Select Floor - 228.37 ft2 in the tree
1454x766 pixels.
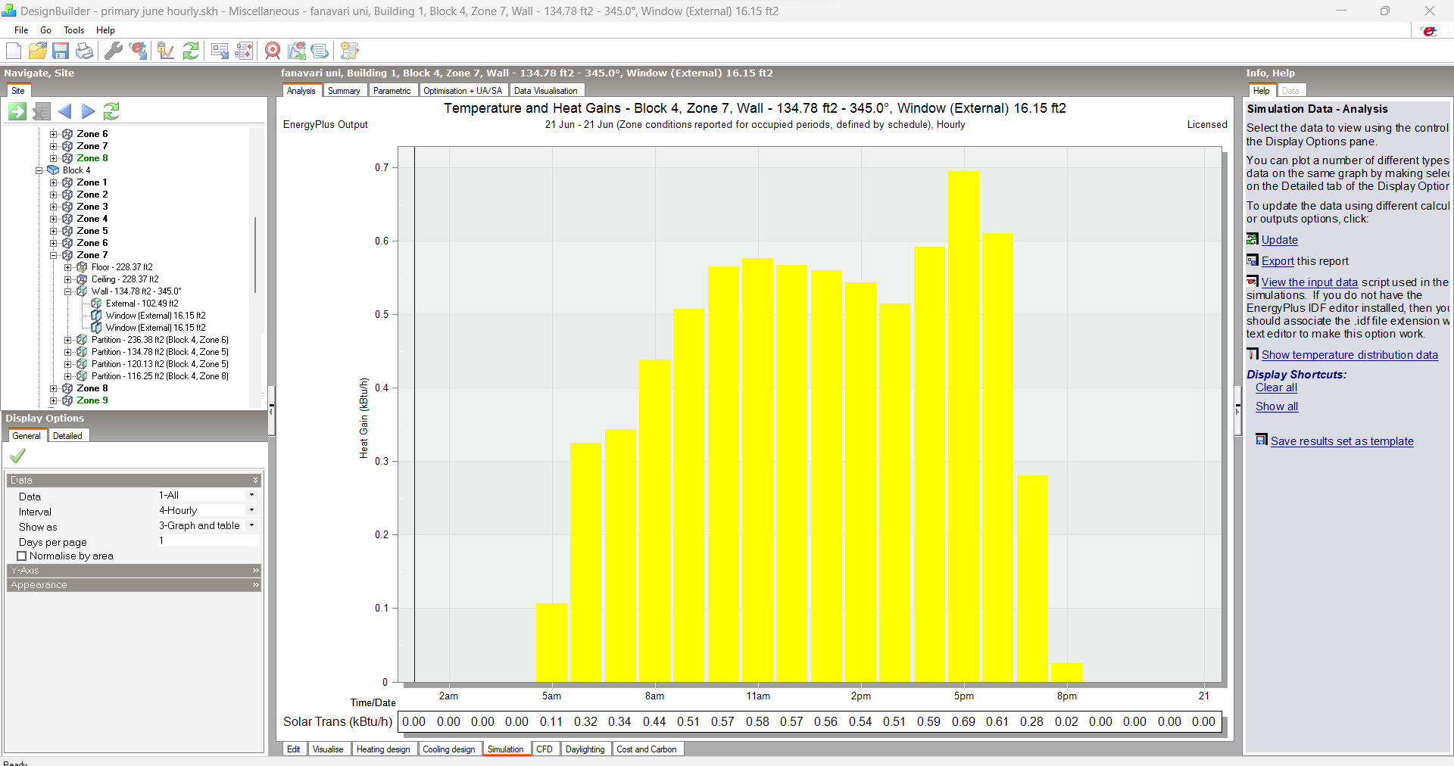tap(122, 267)
